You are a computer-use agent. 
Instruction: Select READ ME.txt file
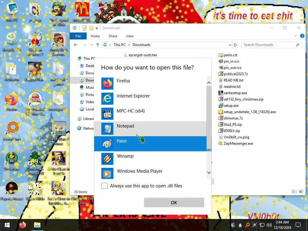231,80
